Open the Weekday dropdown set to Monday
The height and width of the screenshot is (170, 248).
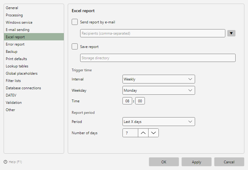click(159, 90)
